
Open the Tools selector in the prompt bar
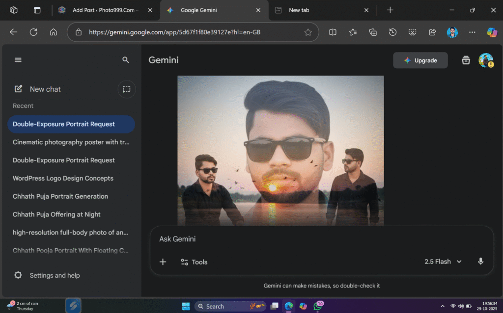tap(194, 261)
